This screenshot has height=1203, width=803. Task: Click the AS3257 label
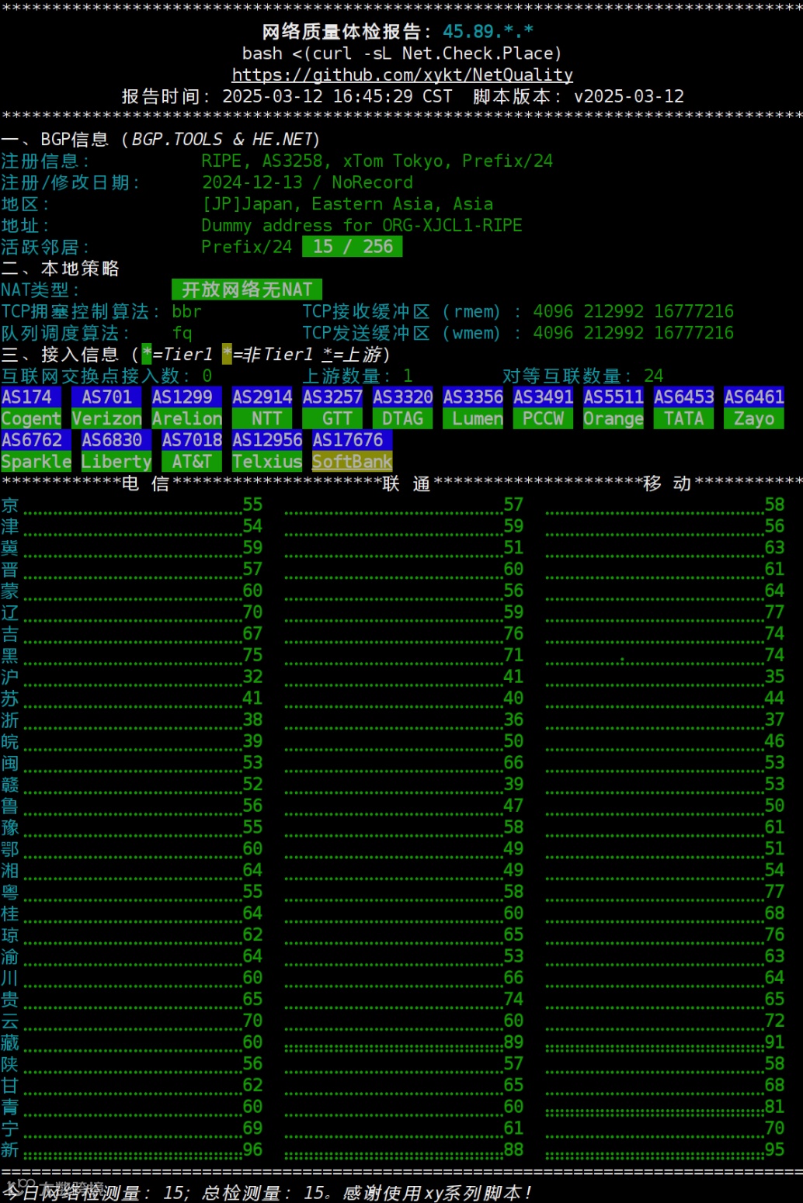[332, 397]
